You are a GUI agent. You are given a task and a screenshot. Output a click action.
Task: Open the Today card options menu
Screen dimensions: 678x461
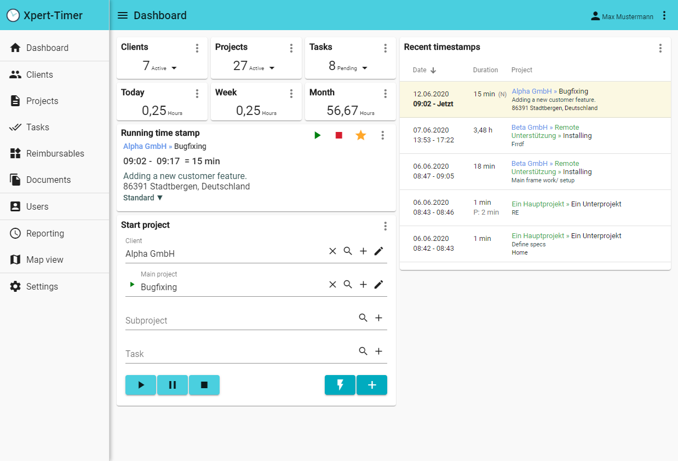pos(197,94)
